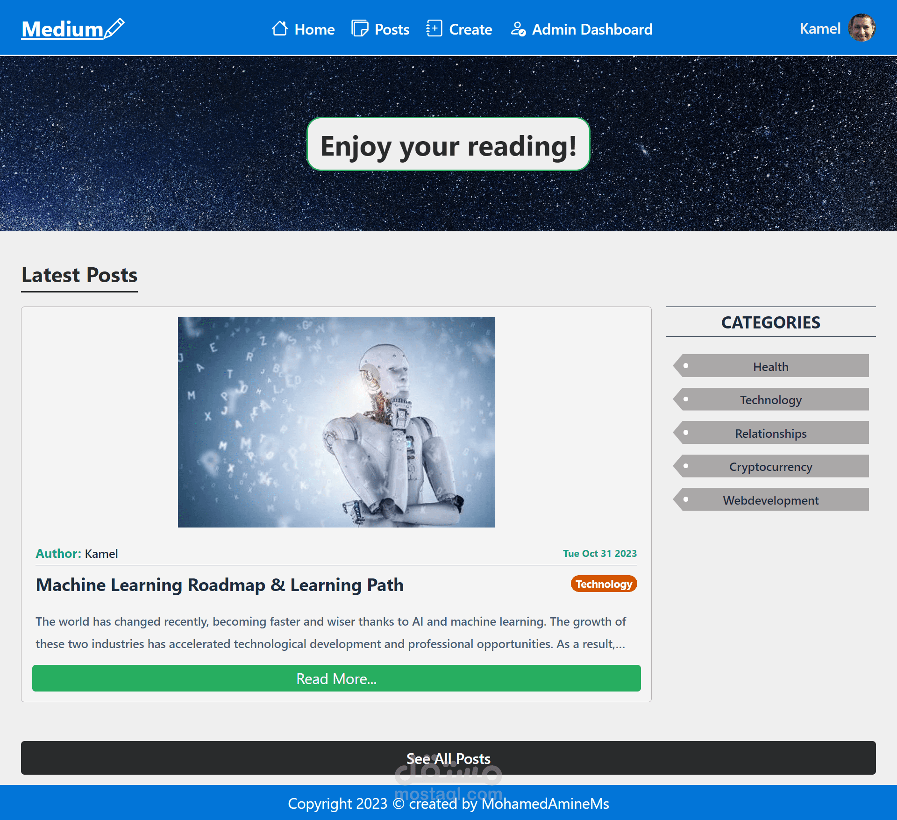897x820 pixels.
Task: Pick the Webdevelopment category tag
Action: (770, 500)
